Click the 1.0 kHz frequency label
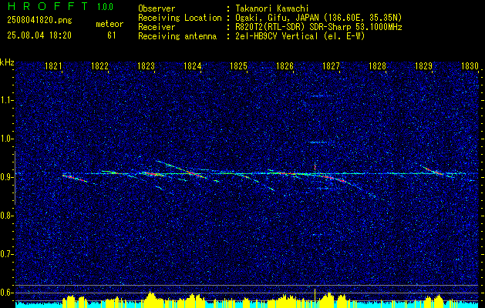 pyautogui.click(x=6, y=139)
